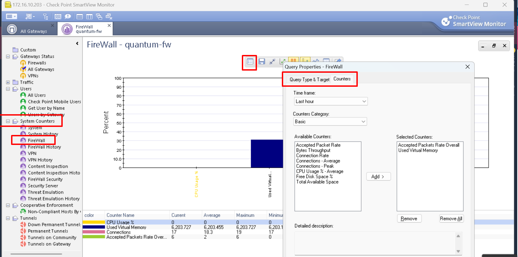Open the gateways tree icon in the toolbar

tap(45, 16)
